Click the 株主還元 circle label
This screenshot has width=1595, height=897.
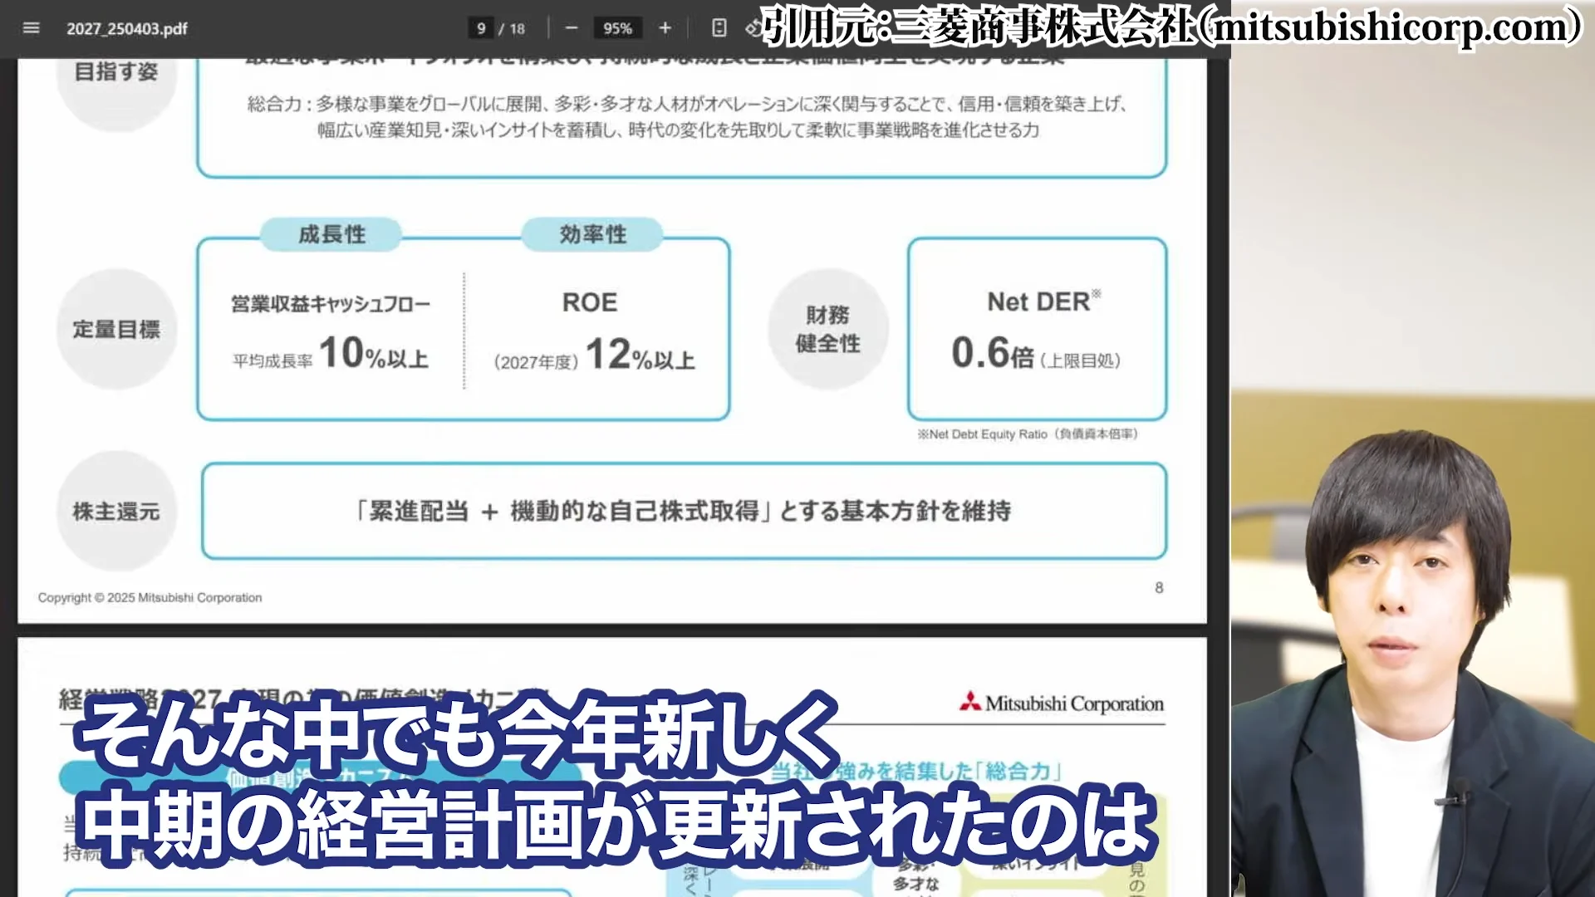coord(116,511)
